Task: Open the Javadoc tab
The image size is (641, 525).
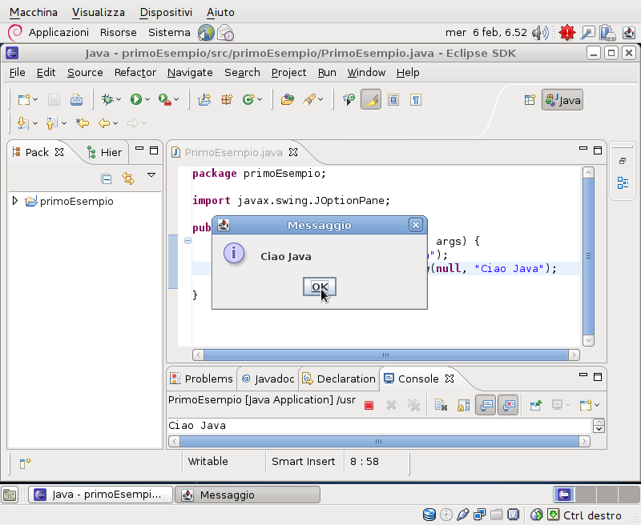Action: [x=268, y=379]
